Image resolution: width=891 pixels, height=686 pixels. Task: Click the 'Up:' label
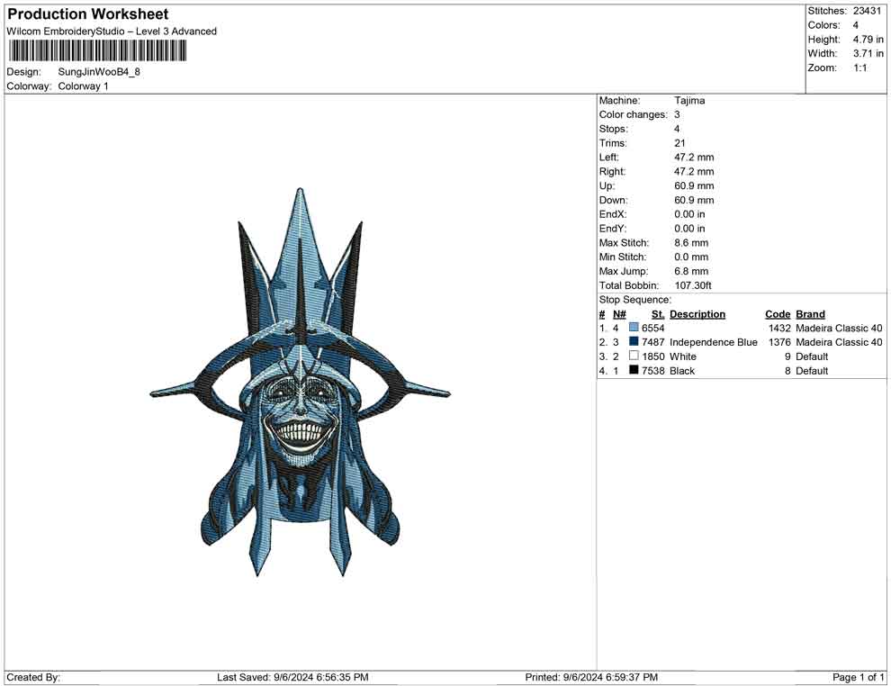pos(607,185)
